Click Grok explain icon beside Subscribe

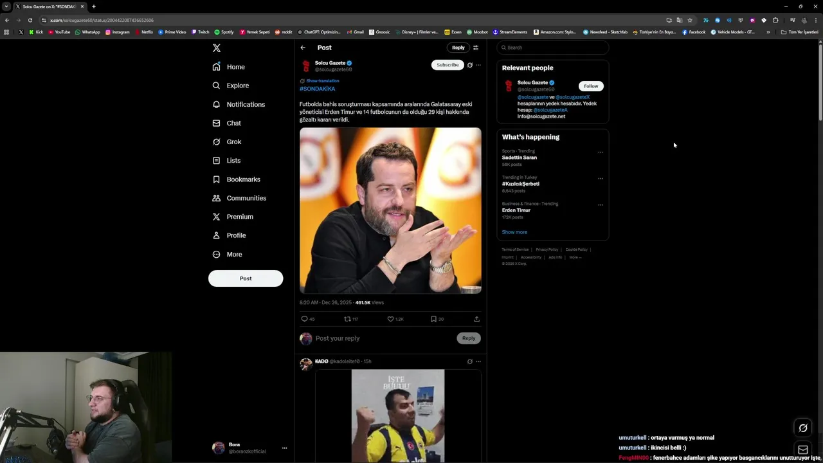click(x=470, y=65)
